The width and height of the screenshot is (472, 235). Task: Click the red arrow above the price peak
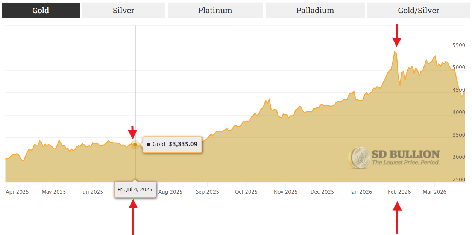coord(397,36)
